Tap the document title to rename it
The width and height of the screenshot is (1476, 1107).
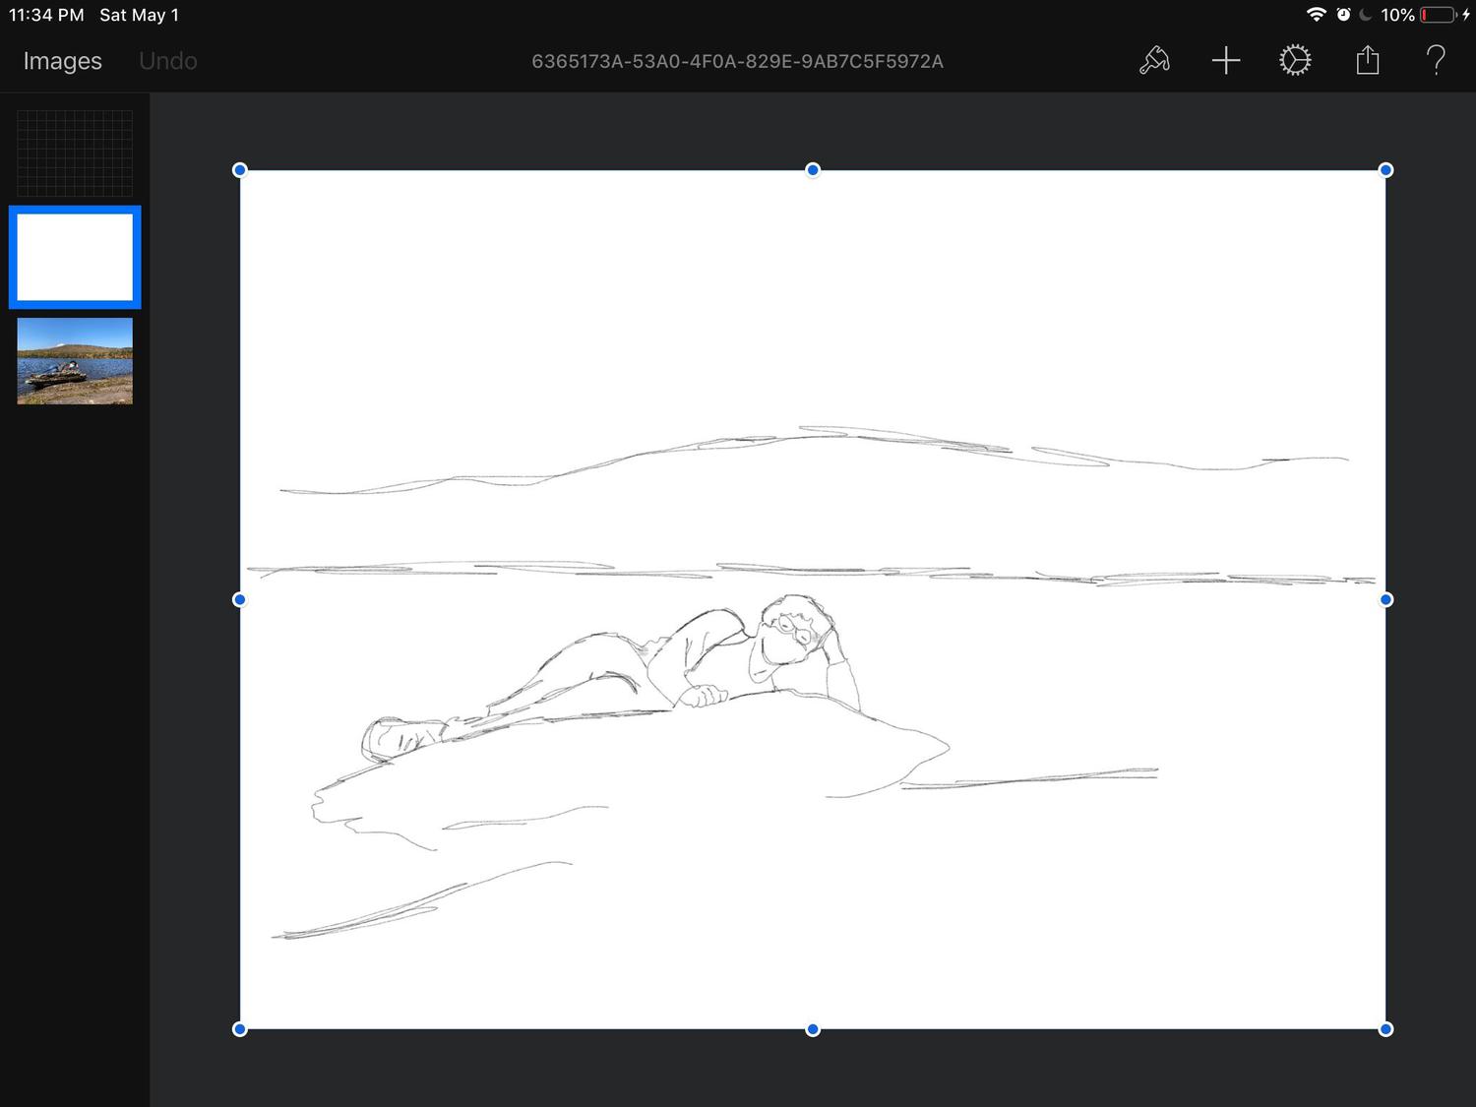point(737,61)
